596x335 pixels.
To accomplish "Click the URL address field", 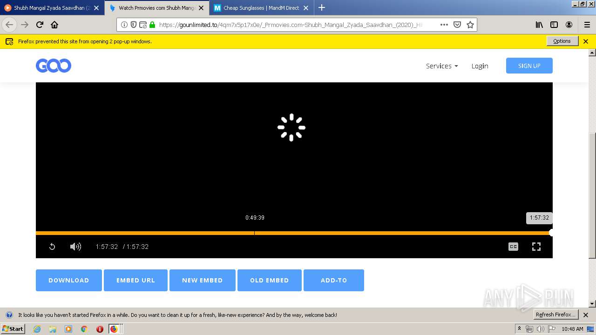I will point(291,25).
